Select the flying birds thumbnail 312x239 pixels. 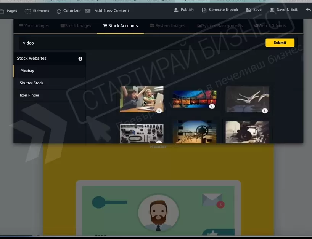click(247, 99)
